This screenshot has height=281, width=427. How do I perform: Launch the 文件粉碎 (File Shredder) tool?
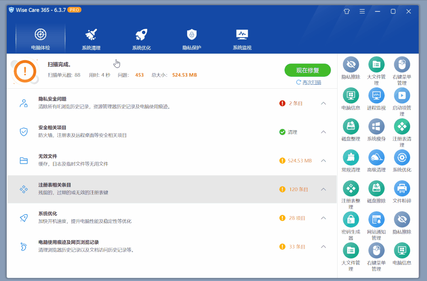point(402,188)
